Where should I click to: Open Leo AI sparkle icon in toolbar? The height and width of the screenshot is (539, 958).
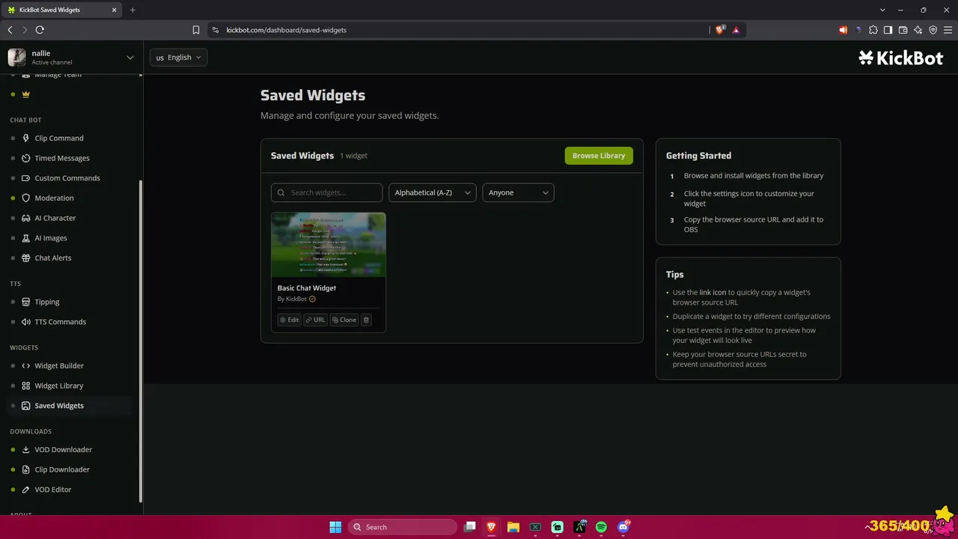(918, 30)
